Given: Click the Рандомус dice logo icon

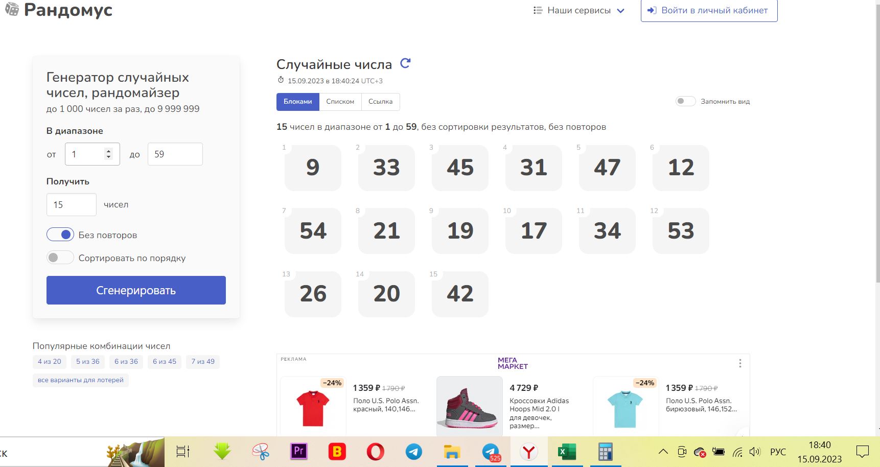Looking at the screenshot, I should pyautogui.click(x=12, y=9).
